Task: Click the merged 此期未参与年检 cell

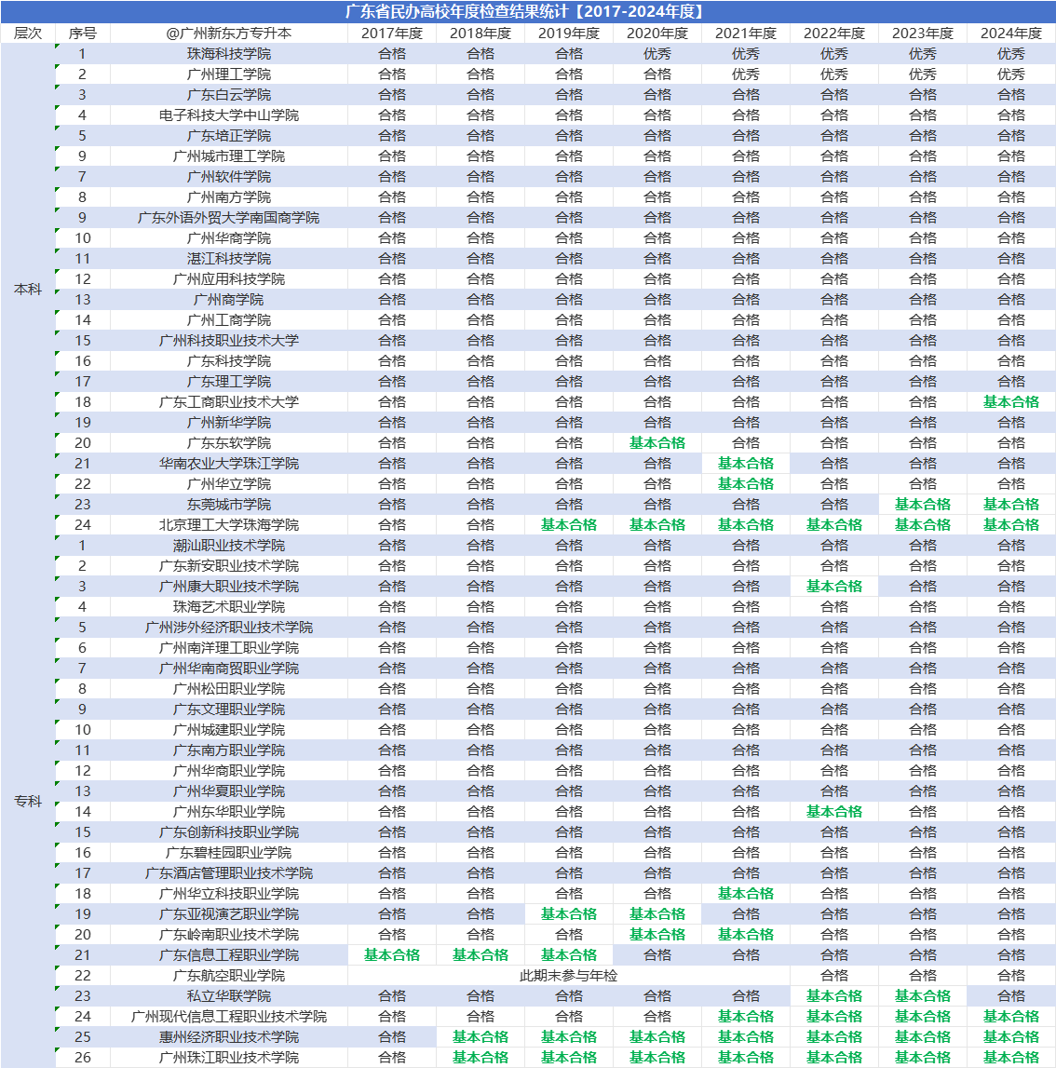Action: 568,975
